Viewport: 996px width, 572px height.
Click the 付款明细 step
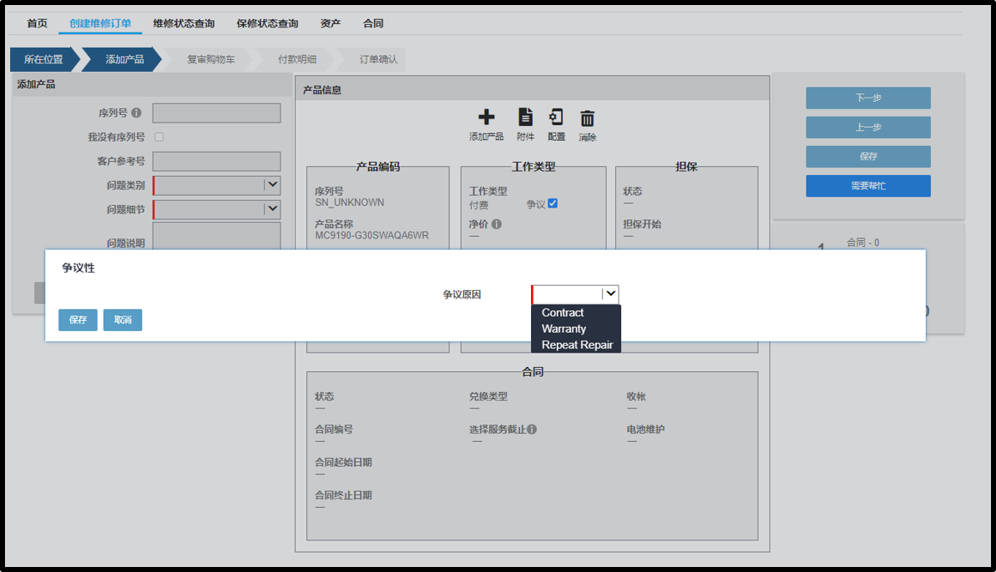click(296, 59)
